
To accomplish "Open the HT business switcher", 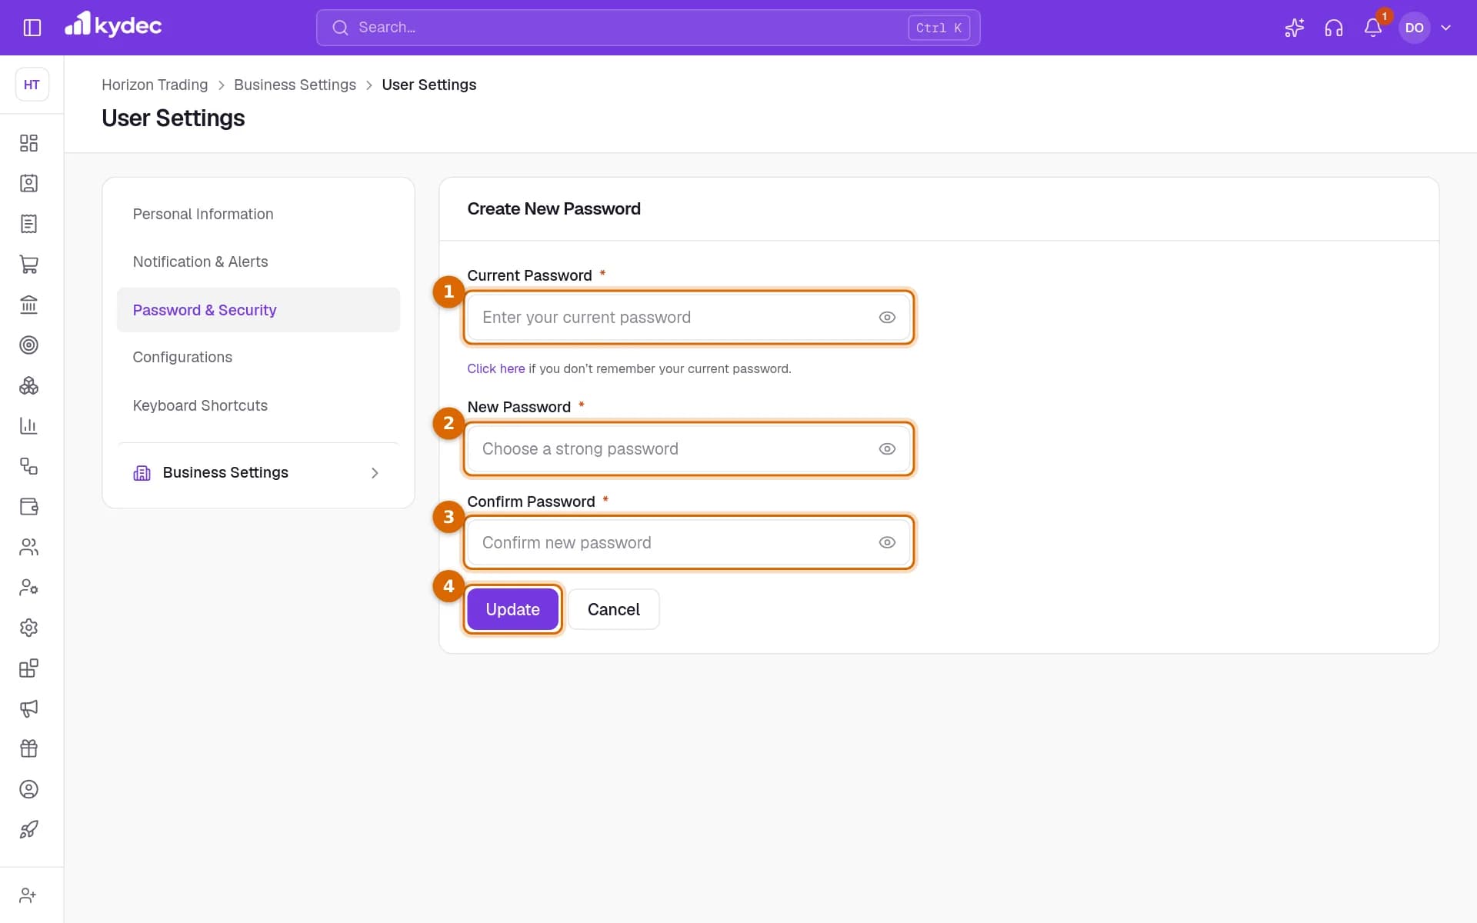I will coord(32,85).
